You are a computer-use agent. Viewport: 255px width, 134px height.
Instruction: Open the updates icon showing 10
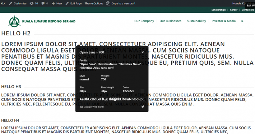pyautogui.click(x=34, y=4)
